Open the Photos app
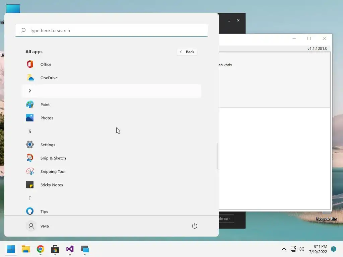Image resolution: width=343 pixels, height=257 pixels. point(111,118)
